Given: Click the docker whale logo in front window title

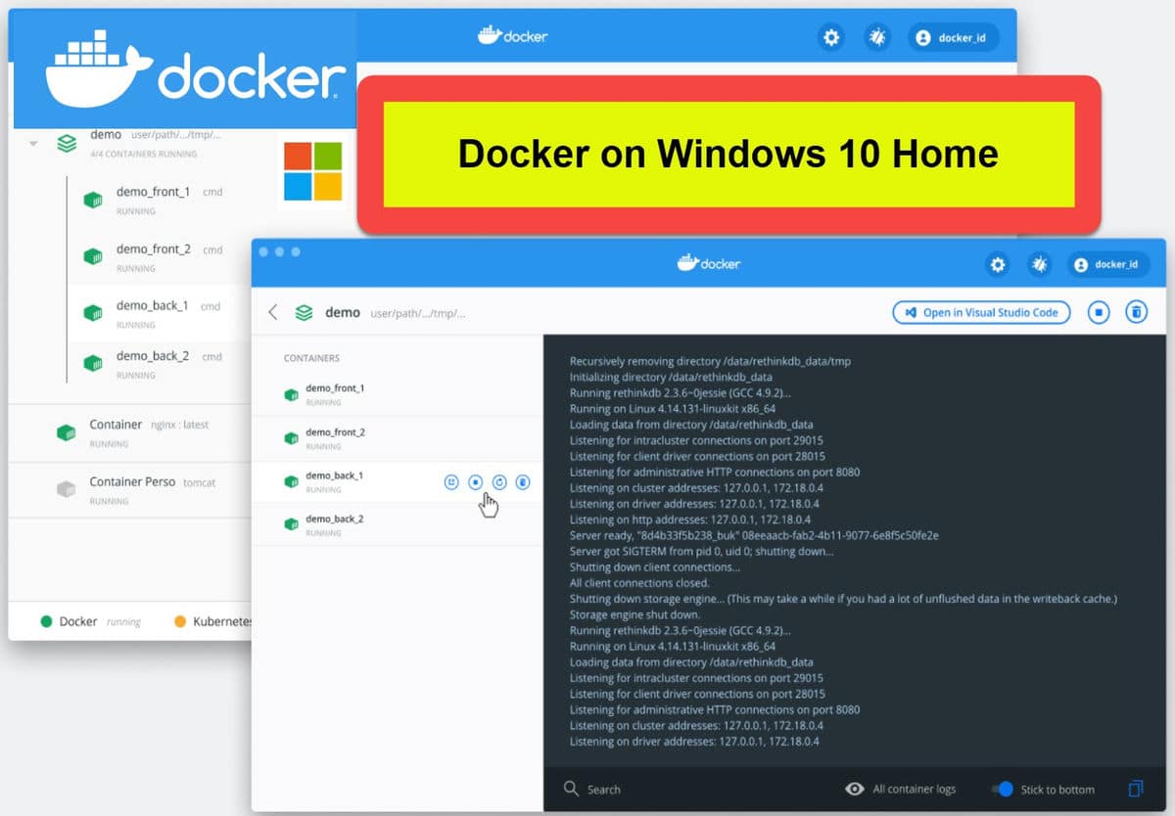Looking at the screenshot, I should tap(708, 263).
